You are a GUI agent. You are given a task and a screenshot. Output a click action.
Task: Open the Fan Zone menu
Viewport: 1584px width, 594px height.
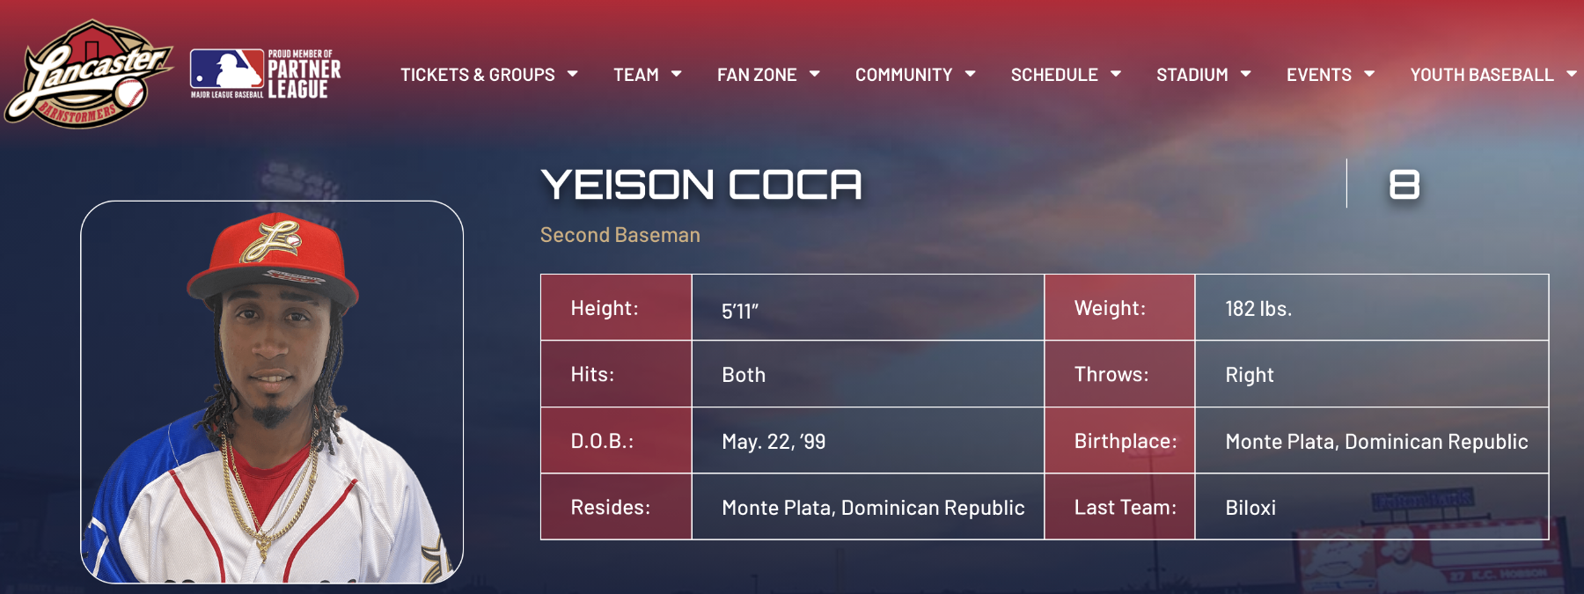[x=757, y=75]
